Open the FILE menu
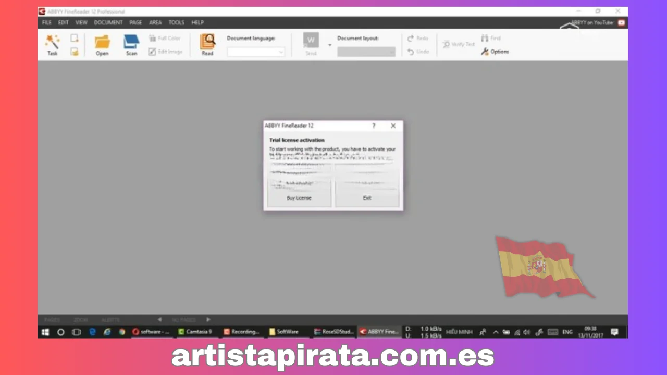Image resolution: width=667 pixels, height=375 pixels. (x=47, y=22)
